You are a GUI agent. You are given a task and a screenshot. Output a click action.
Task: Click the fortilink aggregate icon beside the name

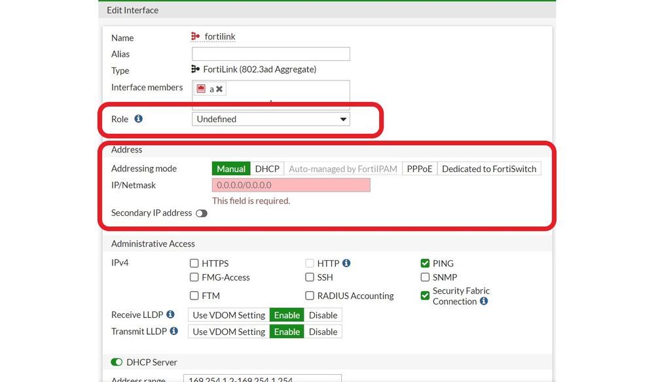195,36
